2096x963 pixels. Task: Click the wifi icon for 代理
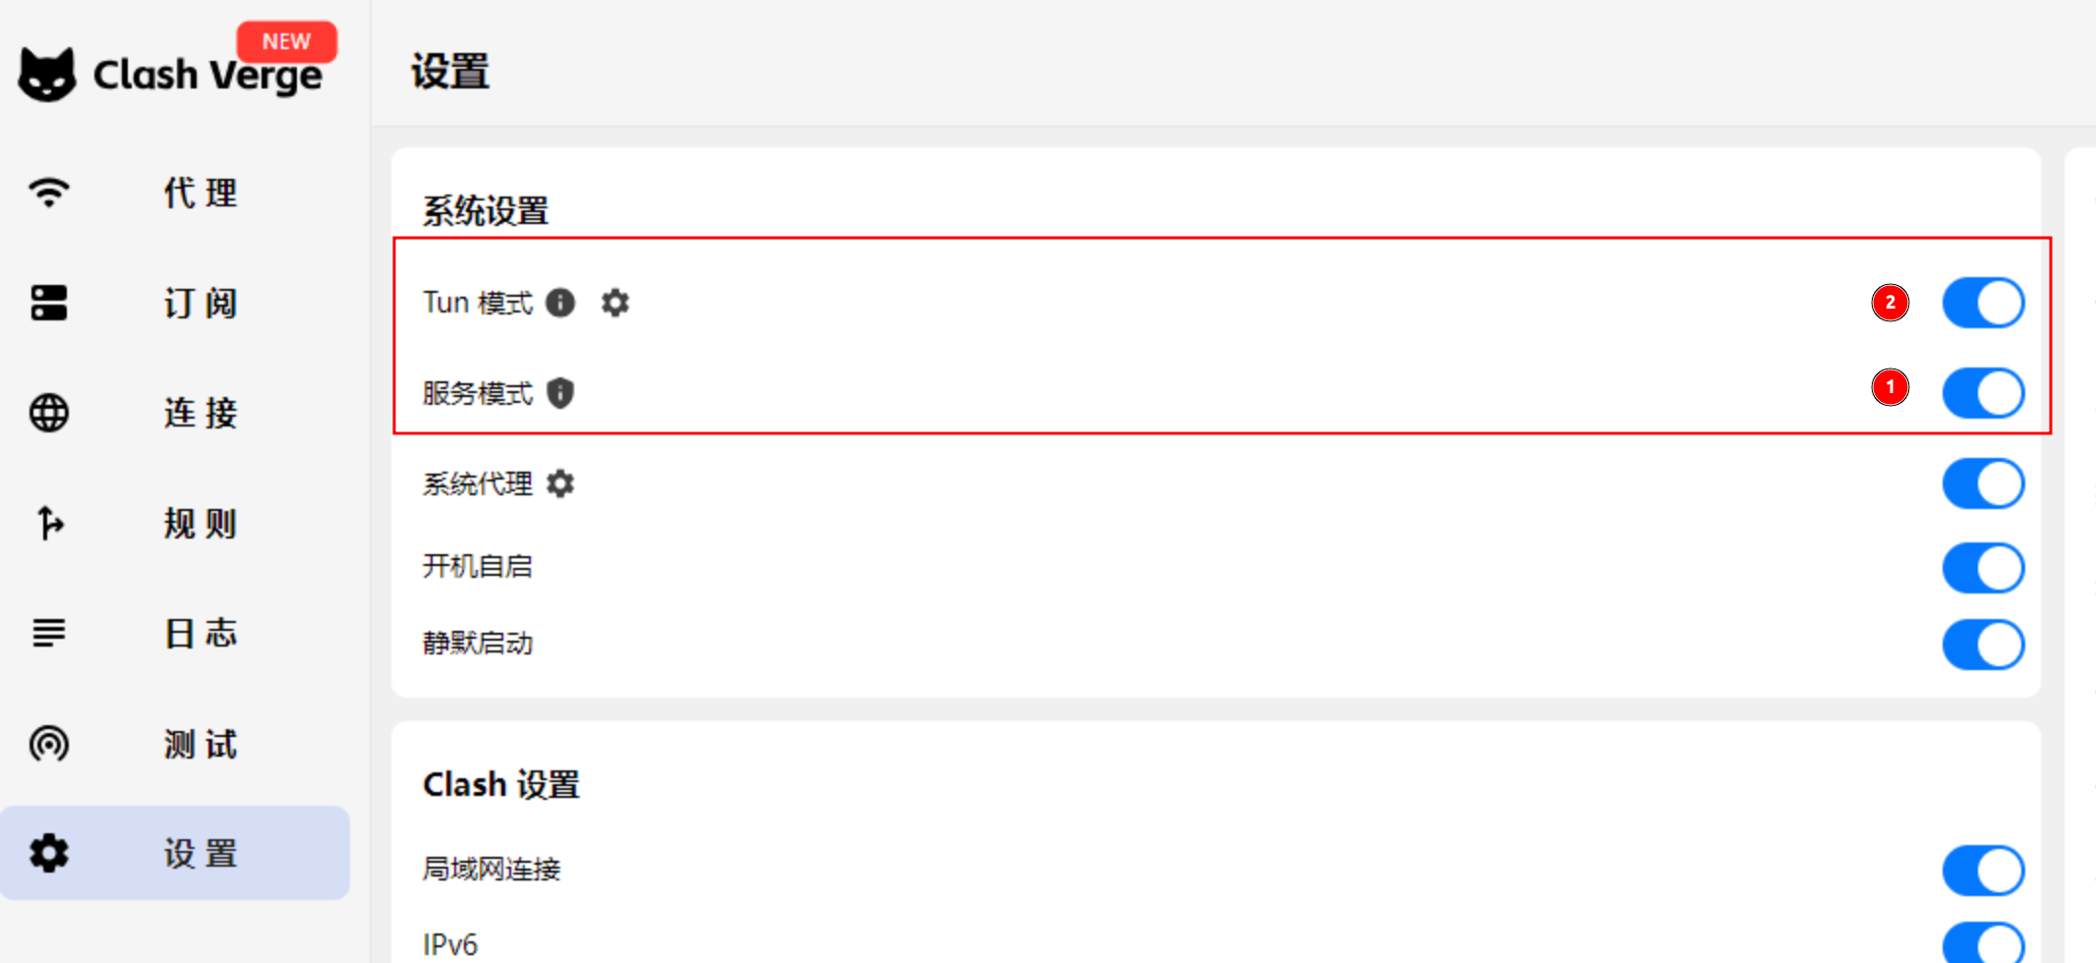click(x=49, y=193)
